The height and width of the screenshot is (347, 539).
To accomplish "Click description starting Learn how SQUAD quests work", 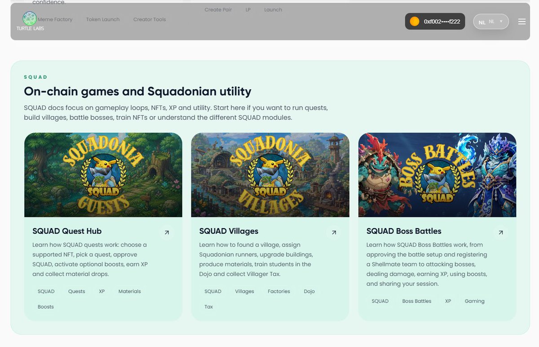I will [90, 259].
